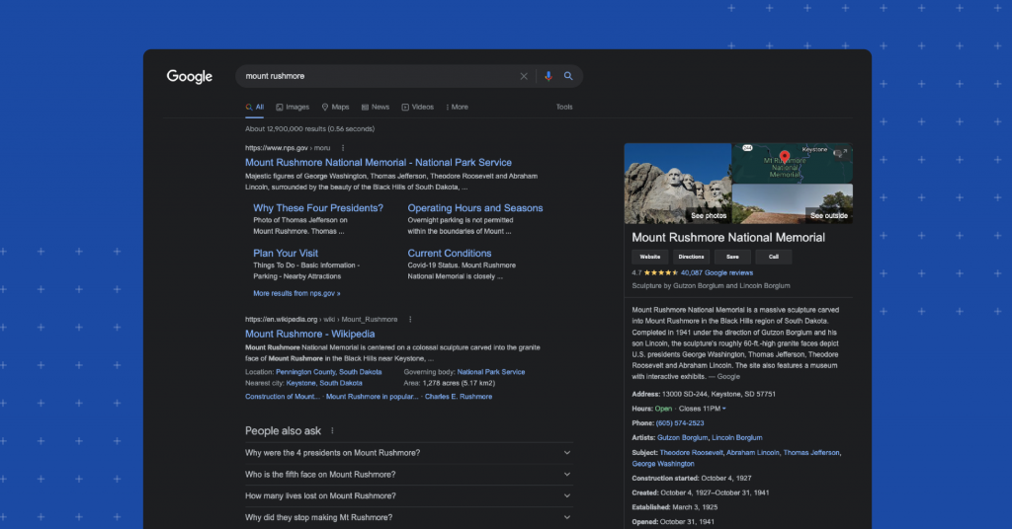Open Charles E. Rushmore link

point(459,397)
